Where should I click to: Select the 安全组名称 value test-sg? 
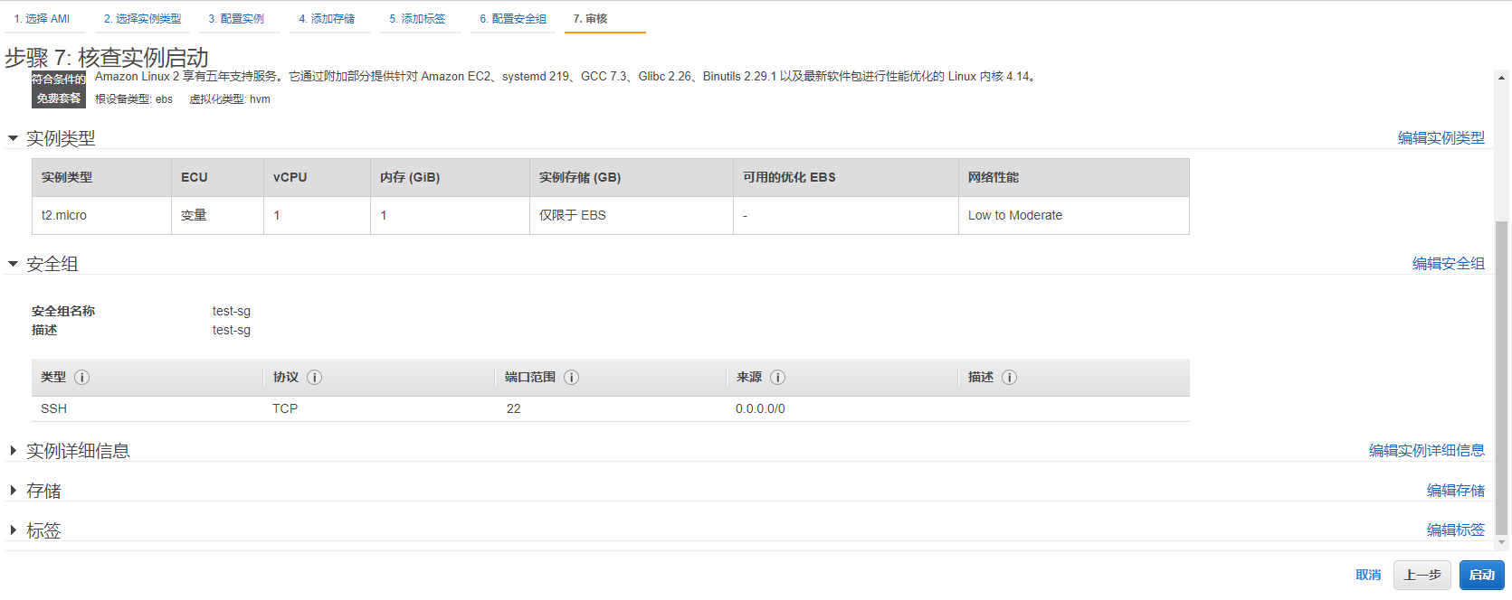click(x=232, y=311)
